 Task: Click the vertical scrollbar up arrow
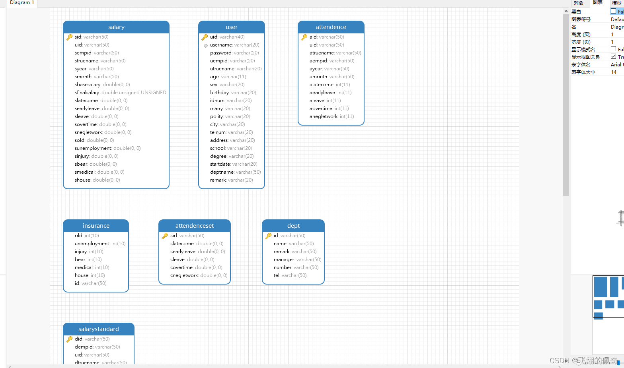566,12
